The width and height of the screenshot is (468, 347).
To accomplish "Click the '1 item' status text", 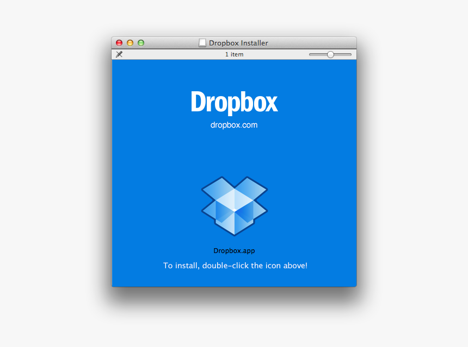I will [235, 54].
